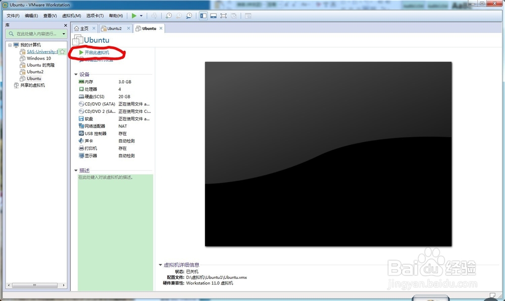505x301 pixels.
Task: Click the console view toolbar icon
Action: tap(247, 16)
